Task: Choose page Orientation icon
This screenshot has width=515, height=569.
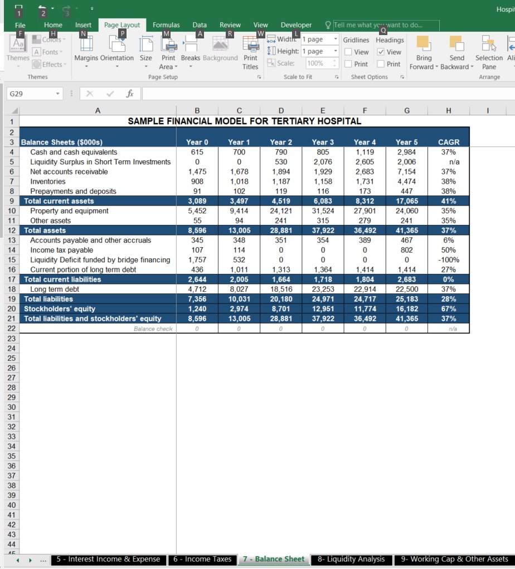Action: click(117, 43)
